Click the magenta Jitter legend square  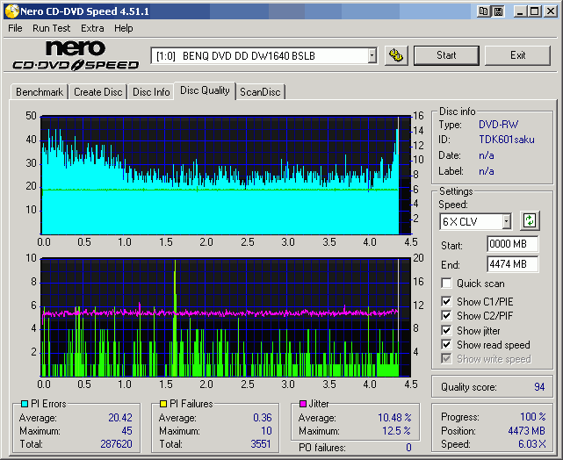302,404
